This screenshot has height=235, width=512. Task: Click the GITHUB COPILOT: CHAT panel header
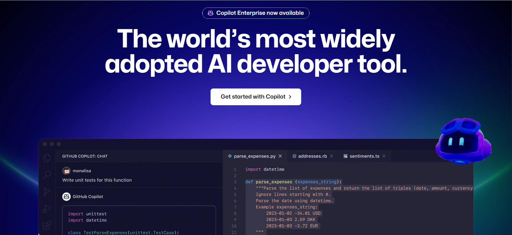(85, 156)
